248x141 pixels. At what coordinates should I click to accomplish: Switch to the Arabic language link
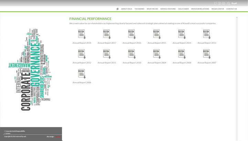tap(234, 3)
